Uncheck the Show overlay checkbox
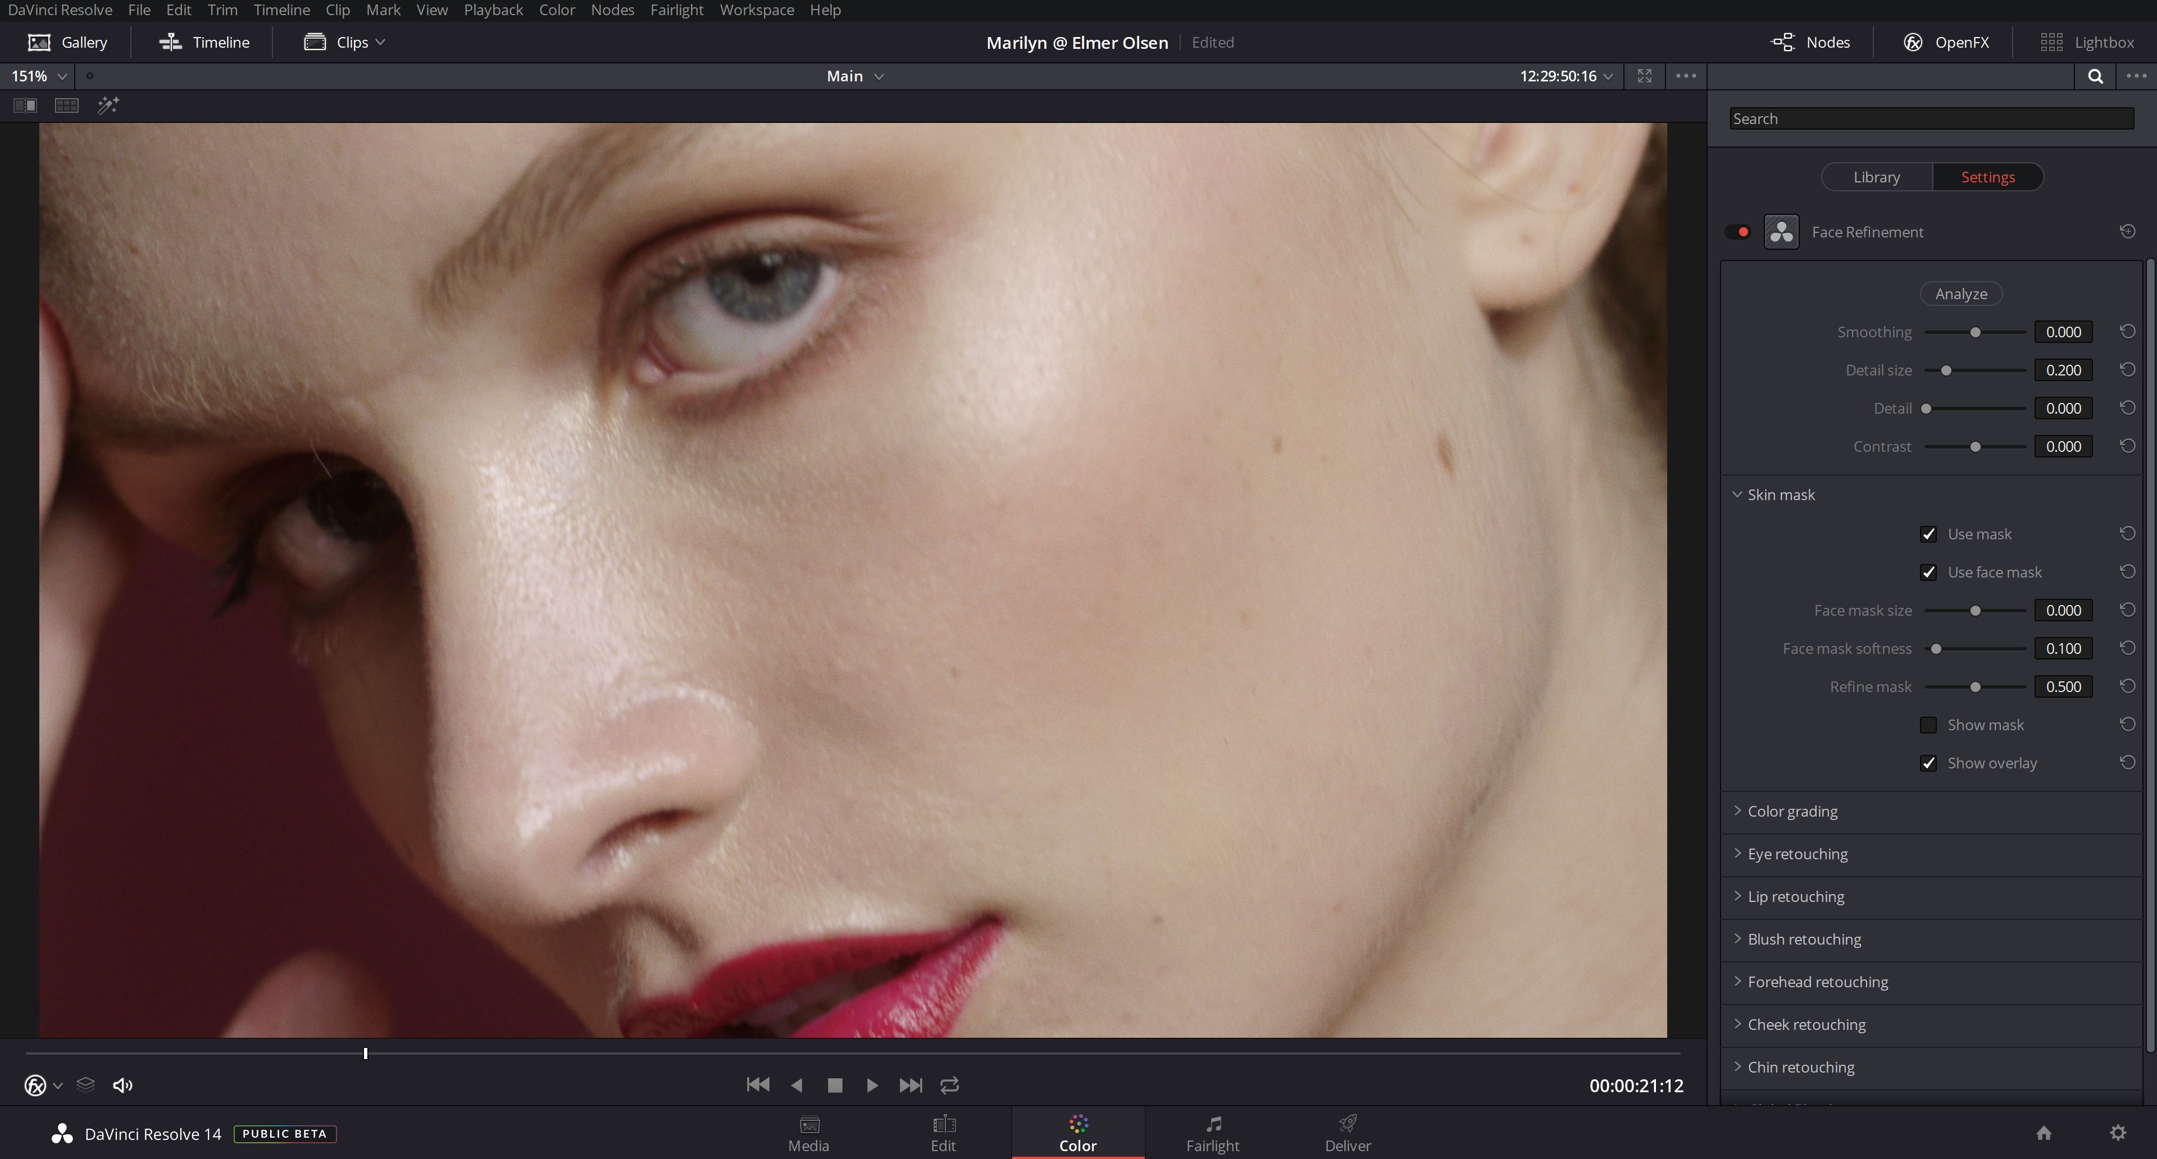 coord(1928,763)
